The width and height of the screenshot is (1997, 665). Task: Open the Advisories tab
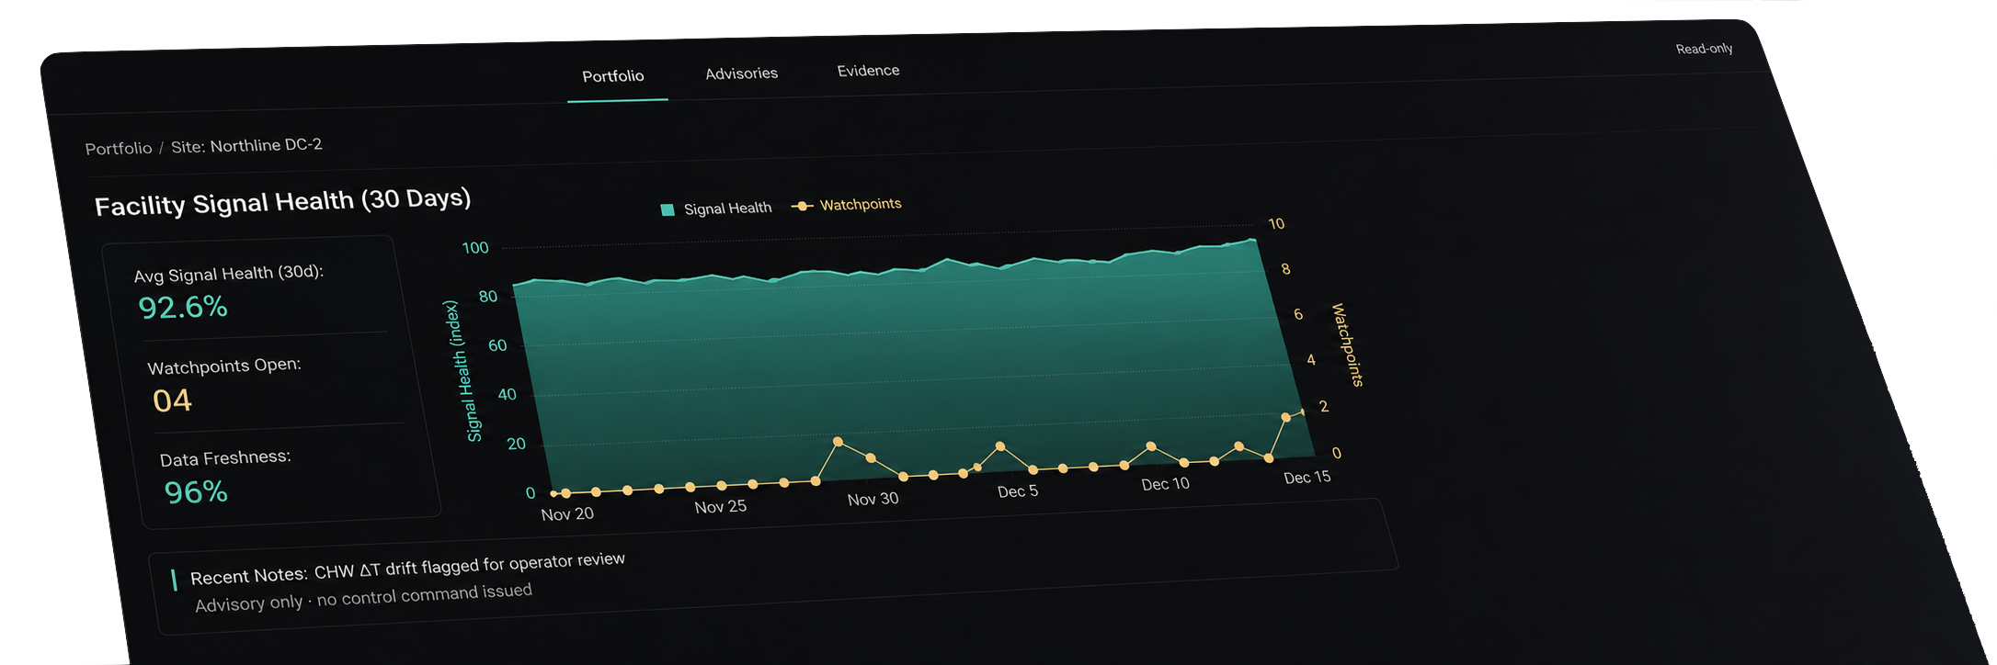(741, 73)
